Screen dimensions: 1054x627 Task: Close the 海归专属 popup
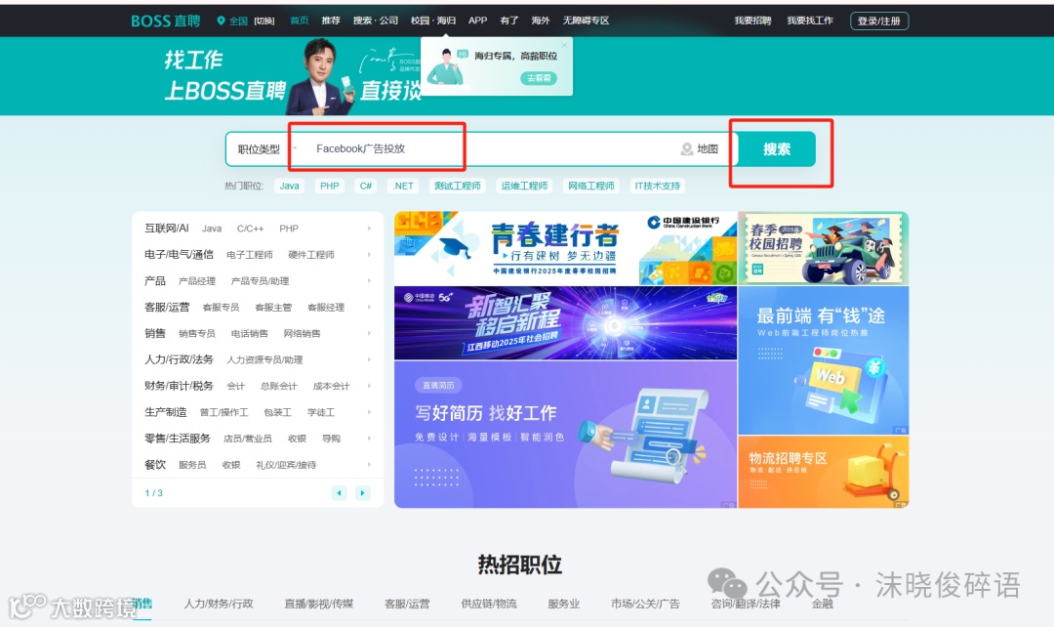coord(564,45)
